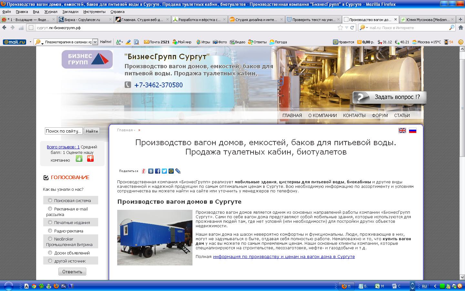Viewport: 465px width, 291px height.
Task: Open the Журнал menu
Action: pyautogui.click(x=51, y=12)
